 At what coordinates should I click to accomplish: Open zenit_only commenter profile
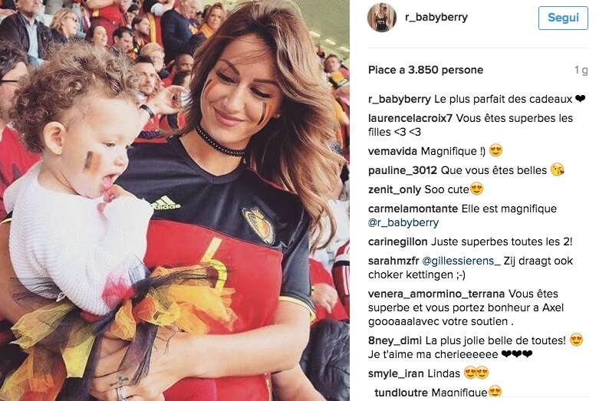point(395,189)
